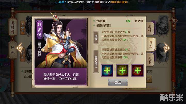Open the 故事 story tab

click(150, 60)
